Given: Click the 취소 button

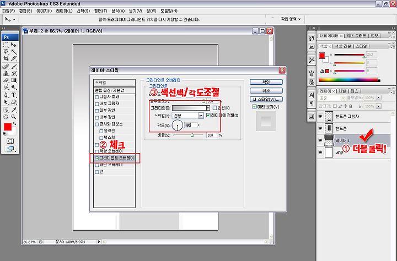Looking at the screenshot, I should 266,91.
